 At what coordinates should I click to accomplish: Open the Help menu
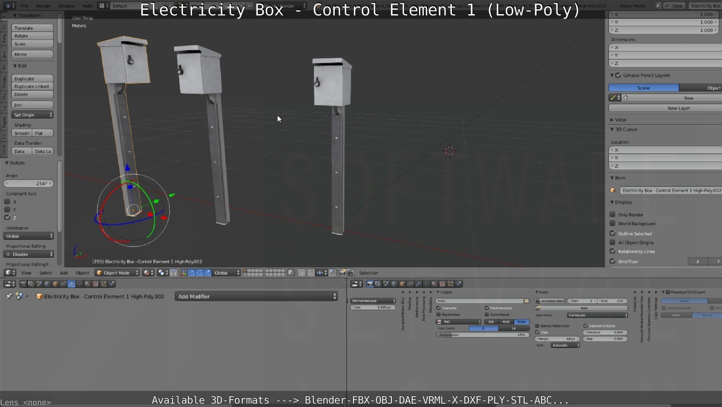pos(87,6)
